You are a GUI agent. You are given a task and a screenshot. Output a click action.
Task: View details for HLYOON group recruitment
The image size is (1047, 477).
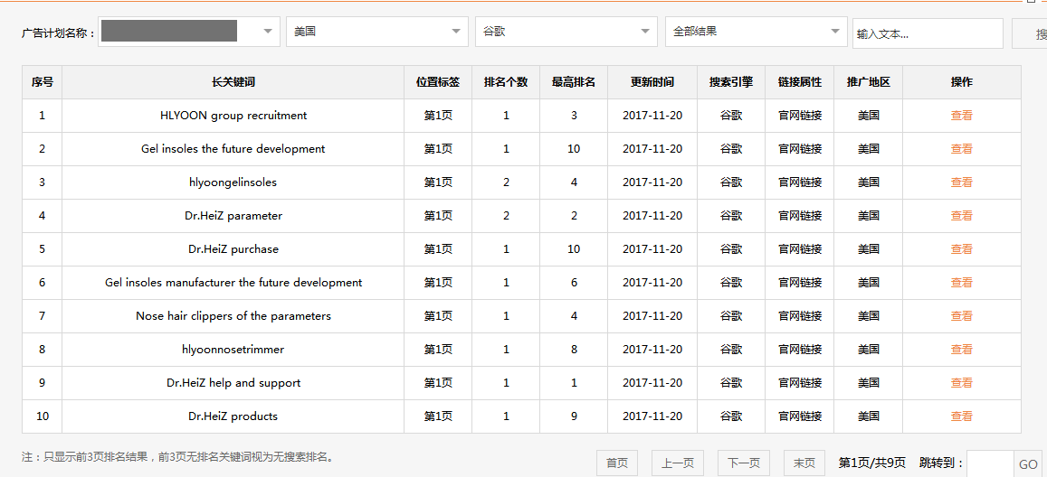click(962, 116)
